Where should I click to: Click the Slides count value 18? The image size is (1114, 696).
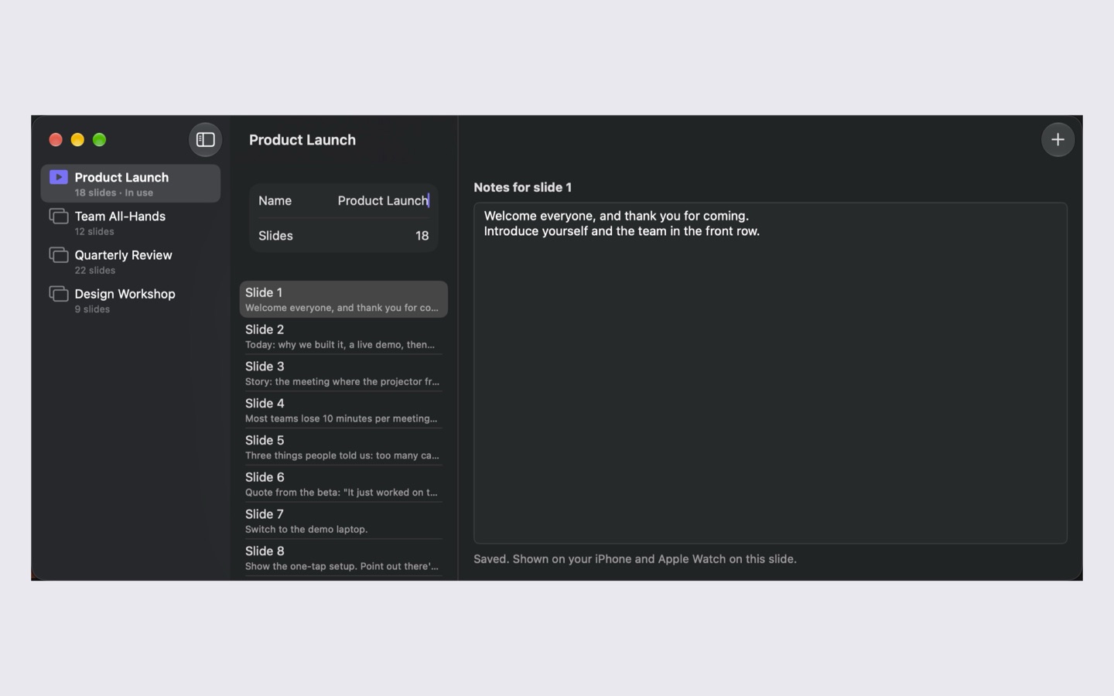(x=422, y=236)
